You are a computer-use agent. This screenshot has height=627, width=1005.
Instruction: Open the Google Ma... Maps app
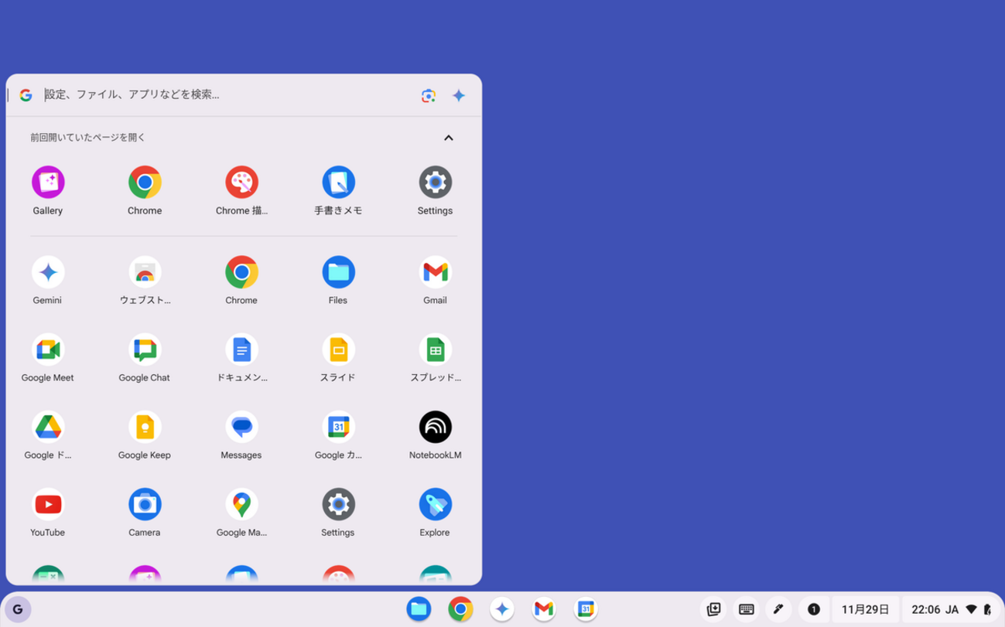click(241, 504)
